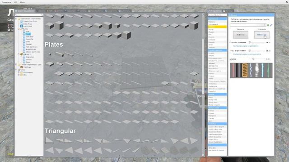
Task: Select Half-Life 2 folder in tree
Action: click(27, 54)
